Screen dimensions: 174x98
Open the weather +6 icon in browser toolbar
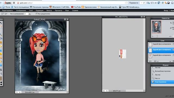pos(154,3)
